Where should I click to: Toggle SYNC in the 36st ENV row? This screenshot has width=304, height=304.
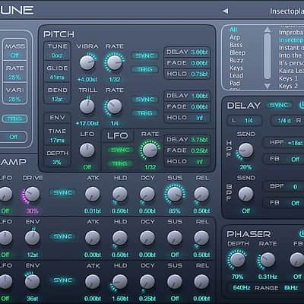[x=63, y=280]
